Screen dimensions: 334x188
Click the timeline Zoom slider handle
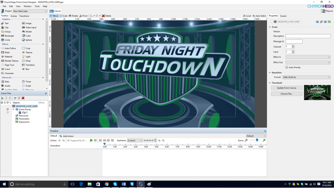[x=257, y=140]
